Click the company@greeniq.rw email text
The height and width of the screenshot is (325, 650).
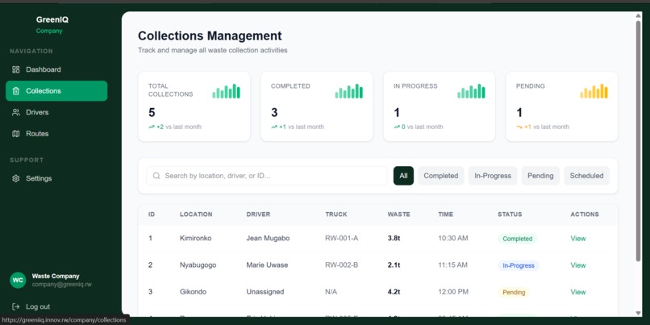pos(62,285)
